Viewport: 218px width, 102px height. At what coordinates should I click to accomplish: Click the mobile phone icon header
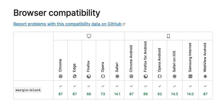pos(168,36)
